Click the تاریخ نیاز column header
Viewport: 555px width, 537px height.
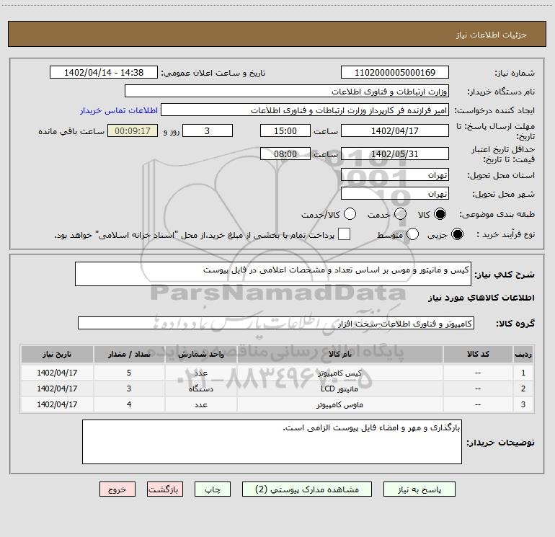[x=57, y=354]
